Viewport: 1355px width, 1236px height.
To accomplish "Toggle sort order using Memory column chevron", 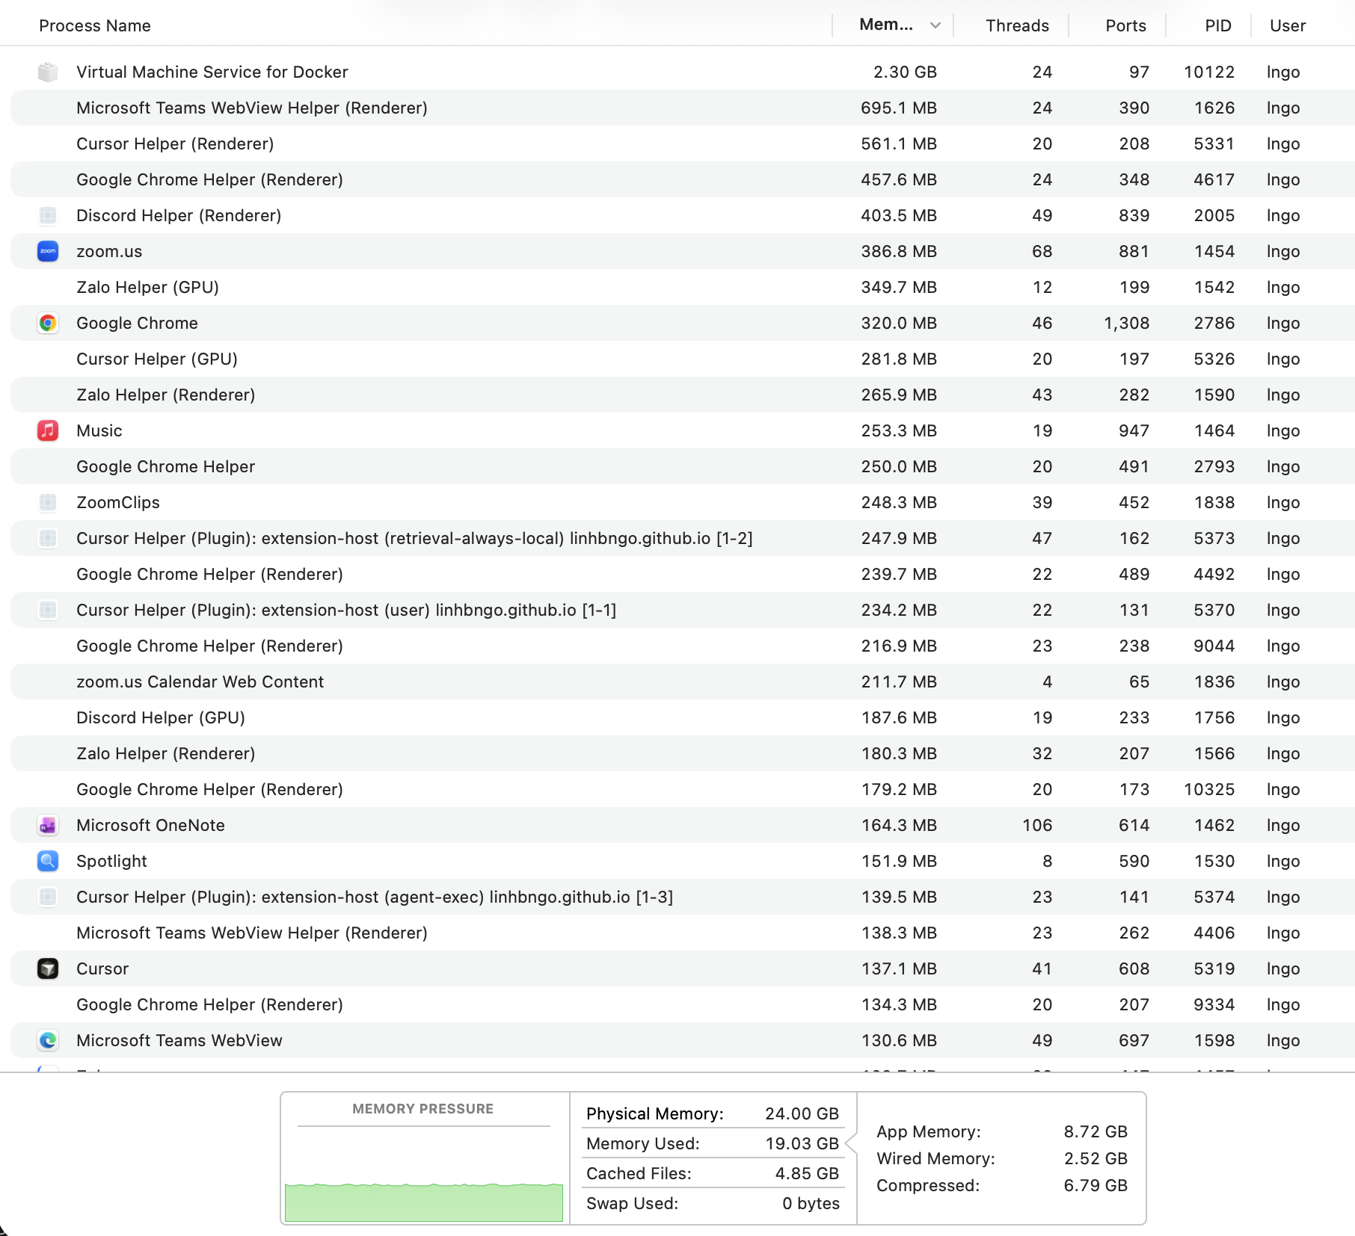I will click(935, 25).
